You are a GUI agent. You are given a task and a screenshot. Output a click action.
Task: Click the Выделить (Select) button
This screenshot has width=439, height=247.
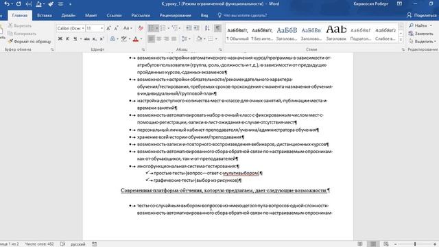click(423, 41)
